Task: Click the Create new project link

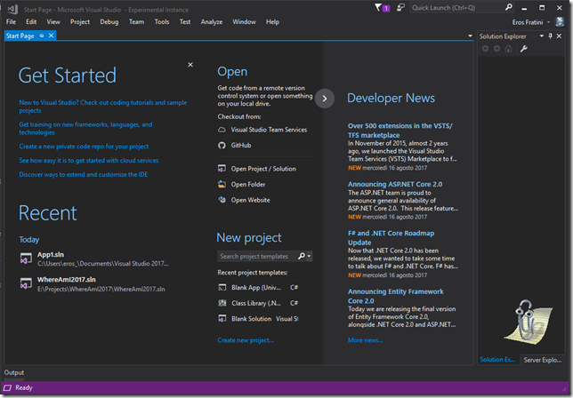Action: click(246, 340)
